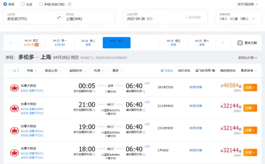
Task: Book the ¥46584 flight with 订票 button
Action: click(250, 88)
